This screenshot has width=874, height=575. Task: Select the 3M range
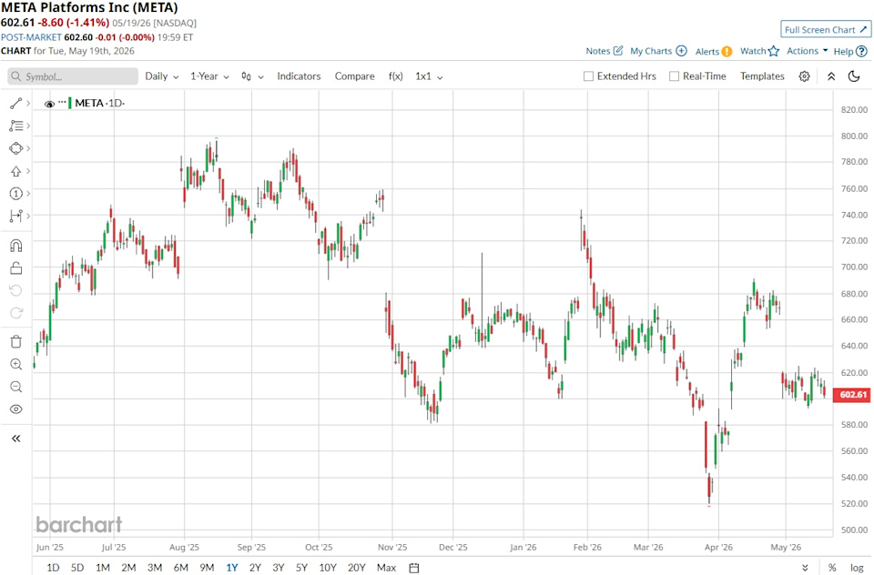[x=155, y=568]
